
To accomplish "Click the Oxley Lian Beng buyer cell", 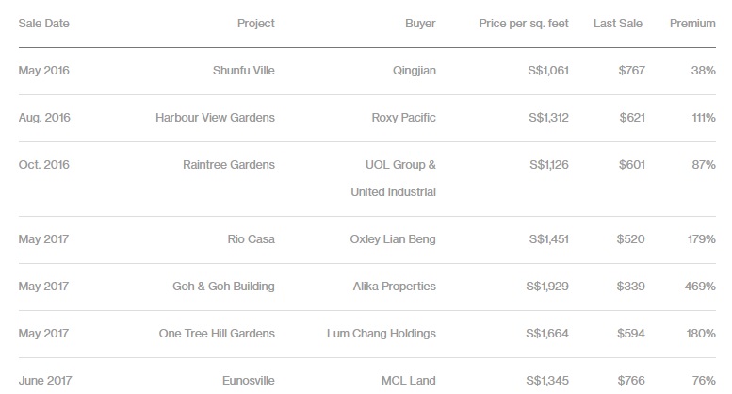I will 393,239.
